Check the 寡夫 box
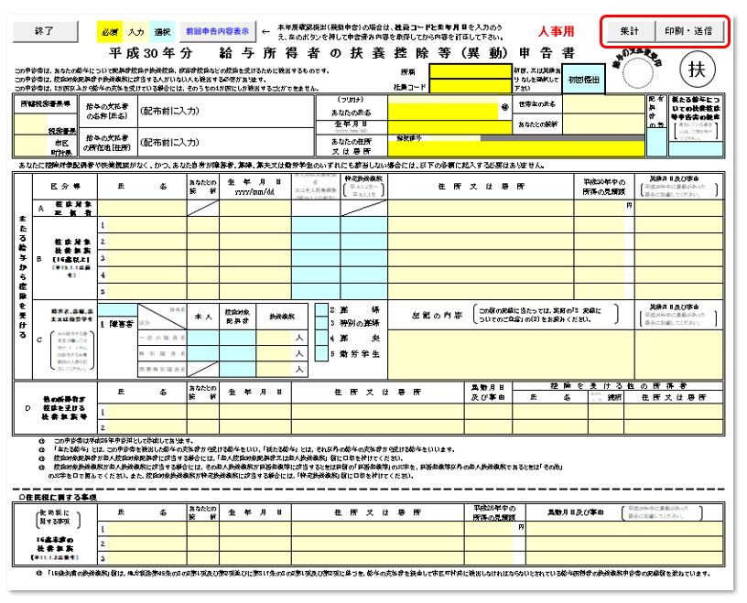 (321, 339)
